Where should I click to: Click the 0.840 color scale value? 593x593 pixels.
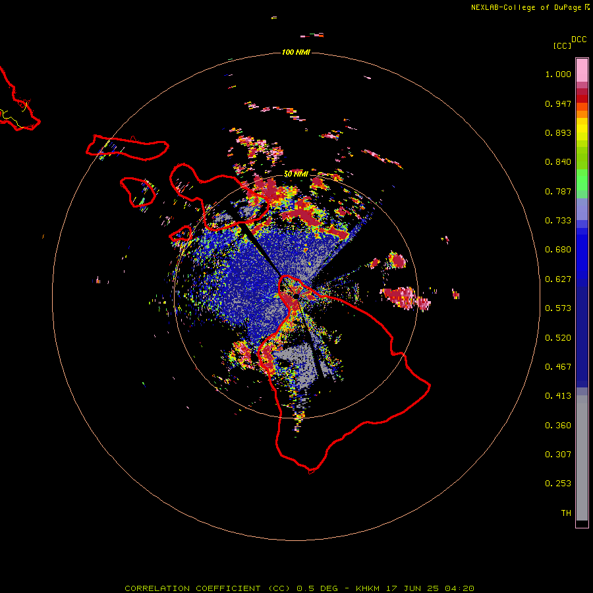click(558, 162)
